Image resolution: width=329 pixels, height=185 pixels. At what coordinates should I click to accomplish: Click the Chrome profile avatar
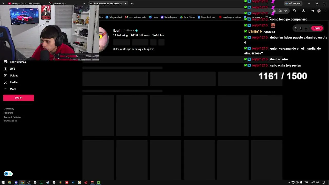[x=319, y=11]
